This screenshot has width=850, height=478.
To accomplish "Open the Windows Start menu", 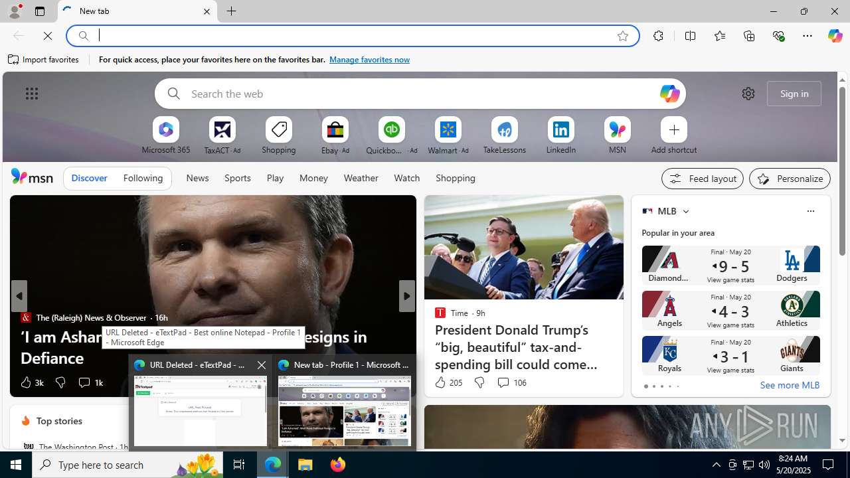I will click(16, 465).
